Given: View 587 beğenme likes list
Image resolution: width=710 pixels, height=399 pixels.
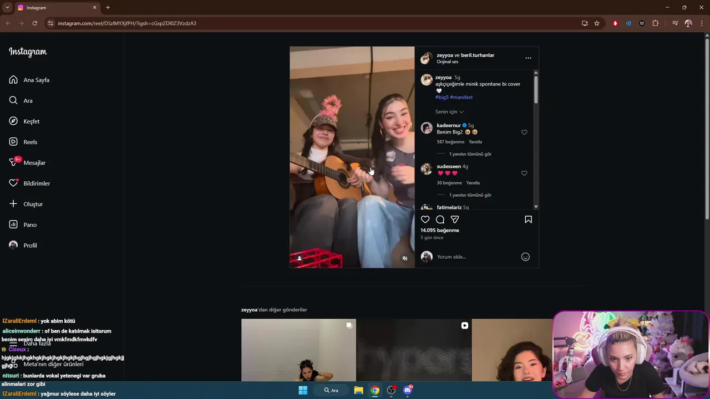Looking at the screenshot, I should tap(450, 142).
